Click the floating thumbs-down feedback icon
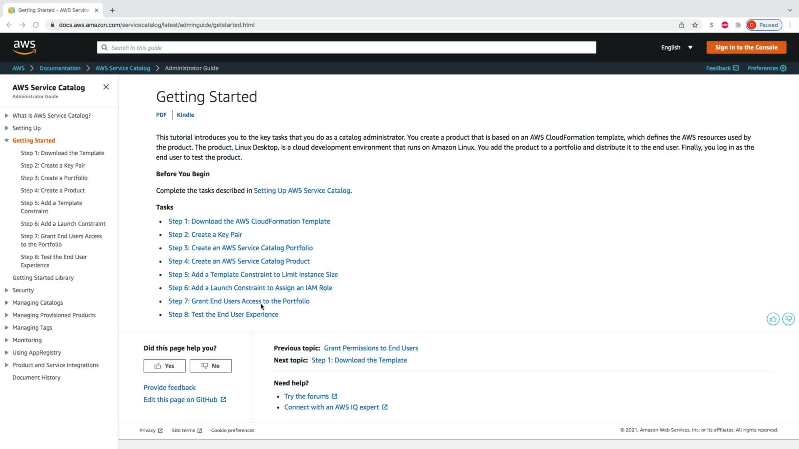 (x=788, y=319)
